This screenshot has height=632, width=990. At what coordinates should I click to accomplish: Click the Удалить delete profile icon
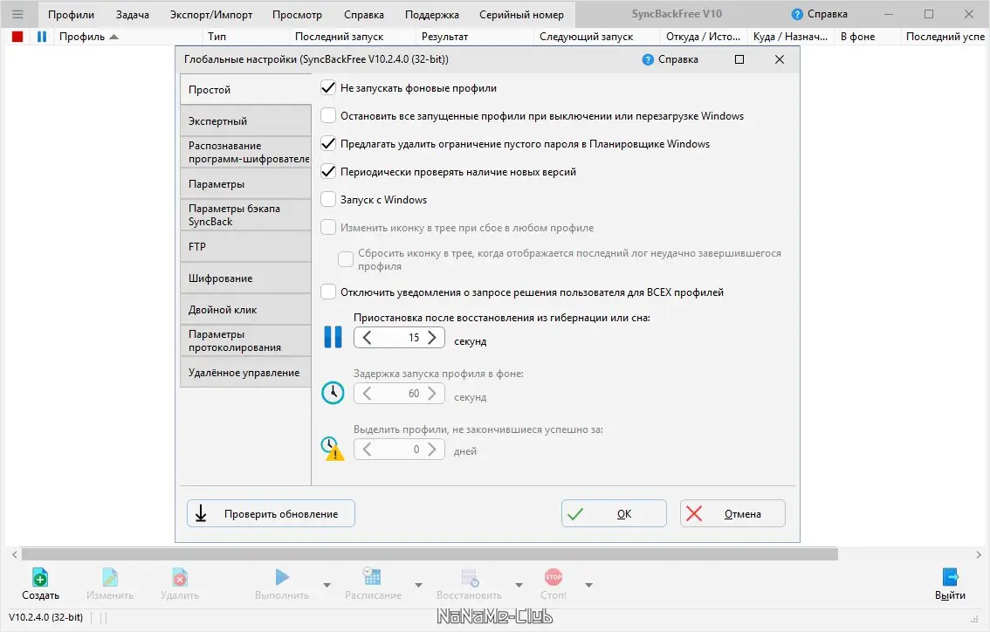(x=179, y=577)
